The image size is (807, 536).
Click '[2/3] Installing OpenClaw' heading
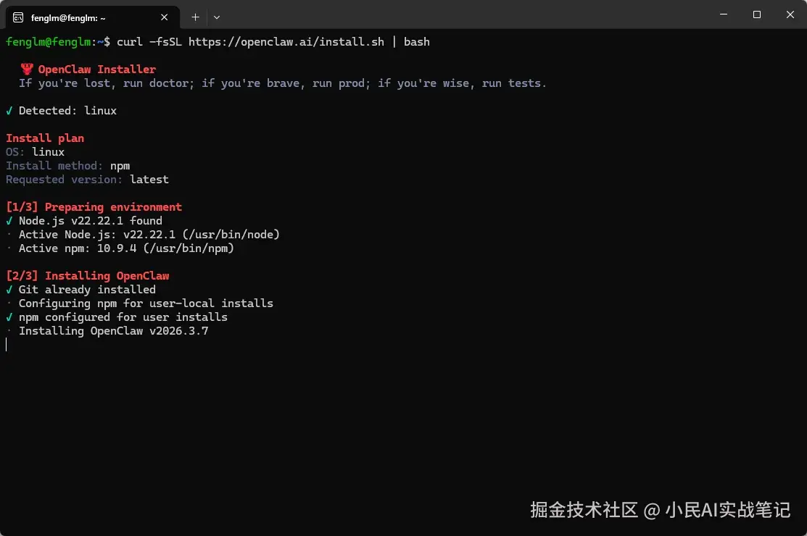pyautogui.click(x=88, y=276)
